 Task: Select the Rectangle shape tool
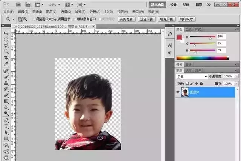[6, 138]
